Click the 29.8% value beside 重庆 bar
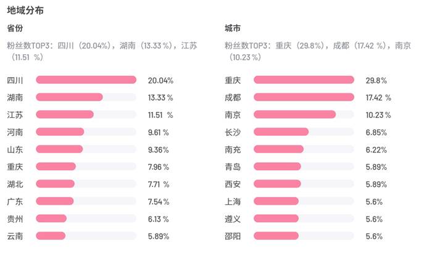The image size is (427, 261). (x=376, y=80)
